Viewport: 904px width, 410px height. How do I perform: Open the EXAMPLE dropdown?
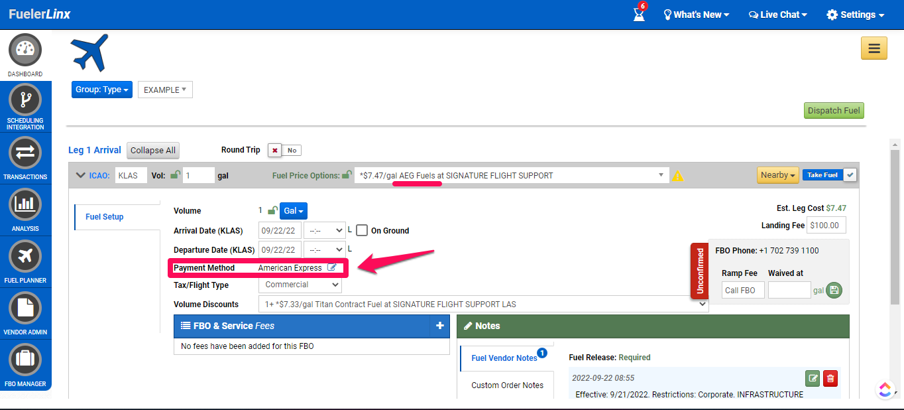point(165,90)
